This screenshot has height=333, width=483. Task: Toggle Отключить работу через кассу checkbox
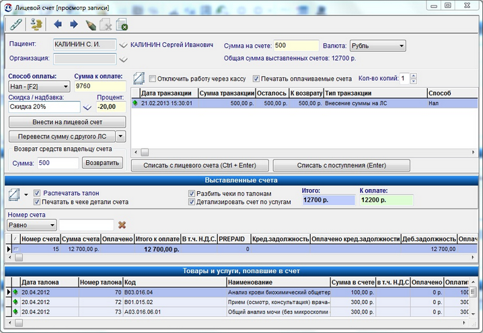[152, 79]
